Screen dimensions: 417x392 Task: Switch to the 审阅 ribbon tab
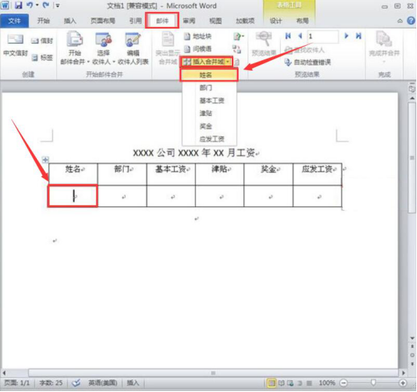point(189,21)
